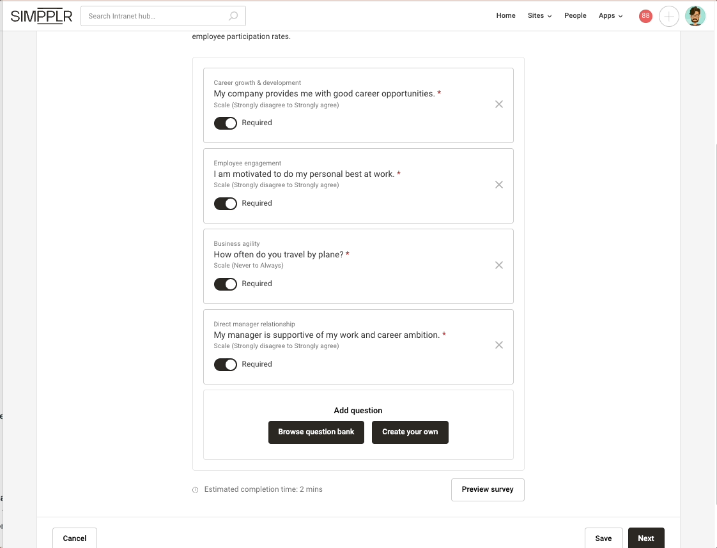Remove the 'motivated to do my personal best' question

click(499, 185)
